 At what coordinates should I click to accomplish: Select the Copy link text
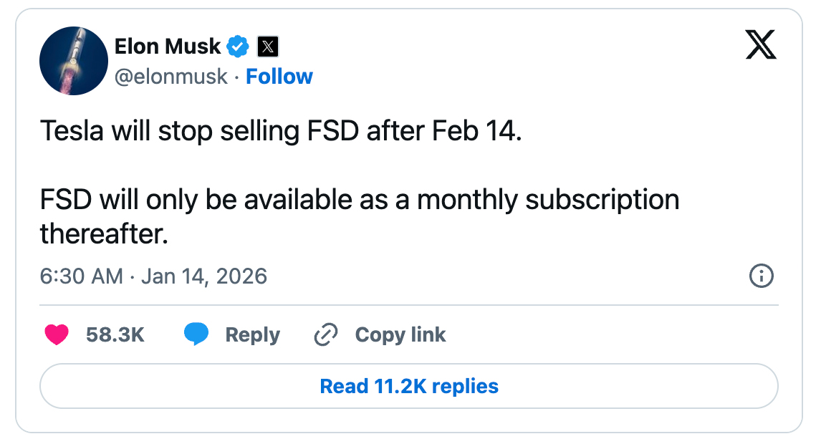(400, 335)
